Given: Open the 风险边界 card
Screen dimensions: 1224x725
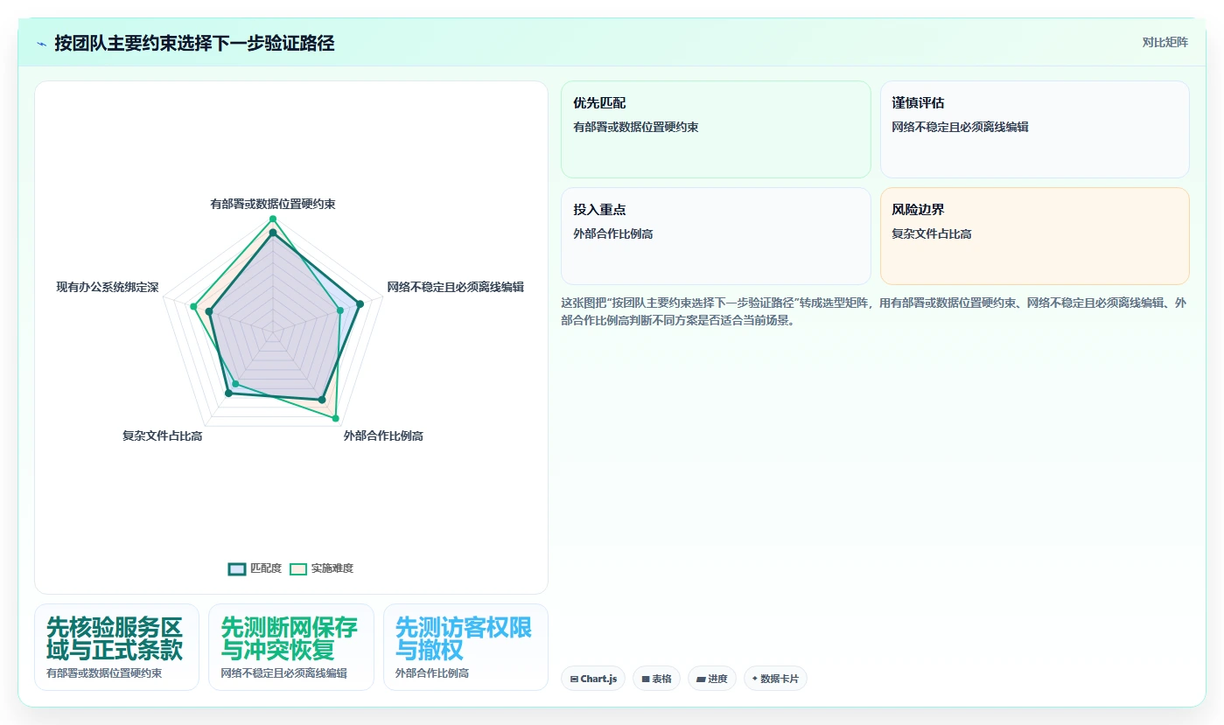Looking at the screenshot, I should (1034, 236).
